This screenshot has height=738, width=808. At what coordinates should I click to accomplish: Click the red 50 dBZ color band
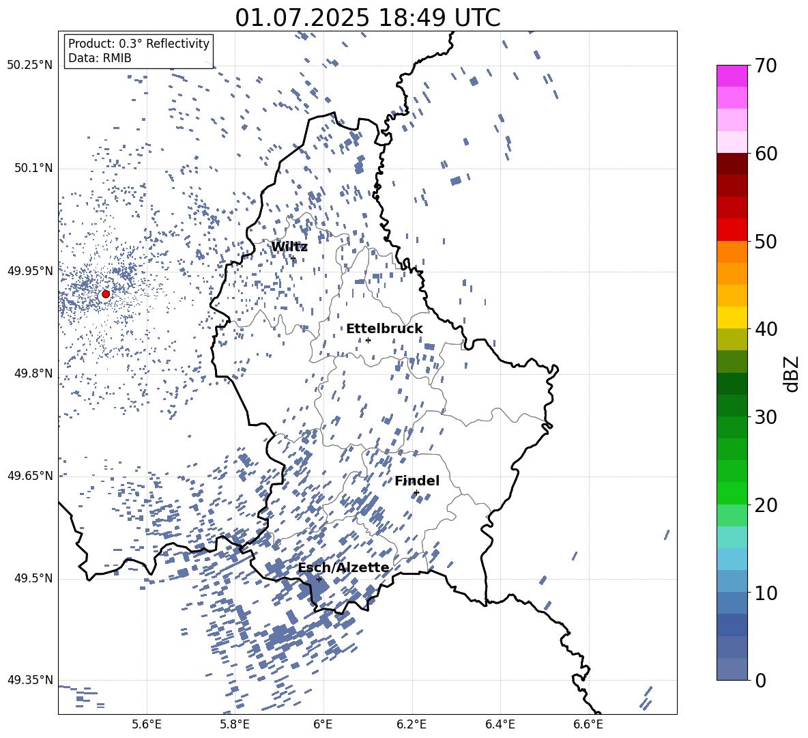pos(732,230)
